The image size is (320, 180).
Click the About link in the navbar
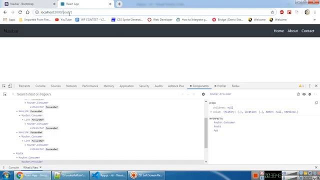(292, 31)
